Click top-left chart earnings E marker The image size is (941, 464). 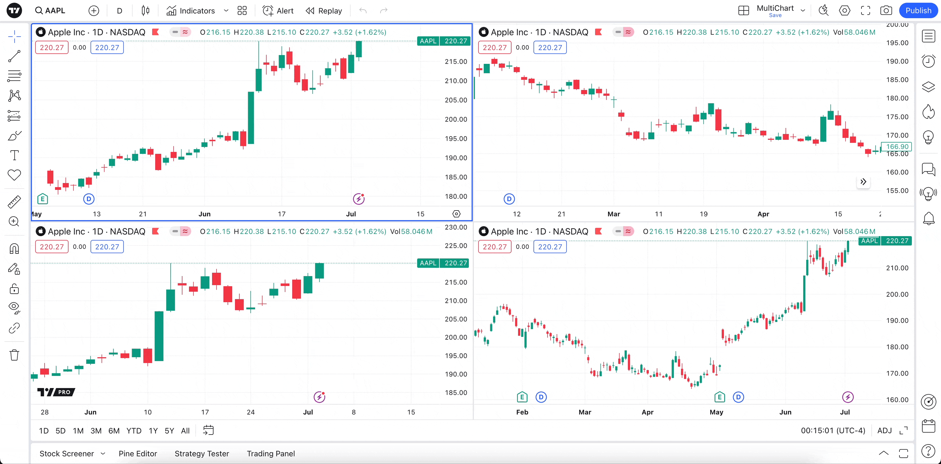pyautogui.click(x=43, y=199)
